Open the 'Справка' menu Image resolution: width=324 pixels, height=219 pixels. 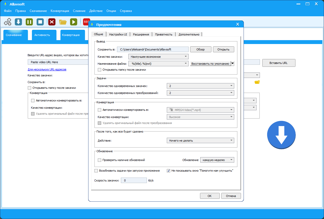click(126, 11)
